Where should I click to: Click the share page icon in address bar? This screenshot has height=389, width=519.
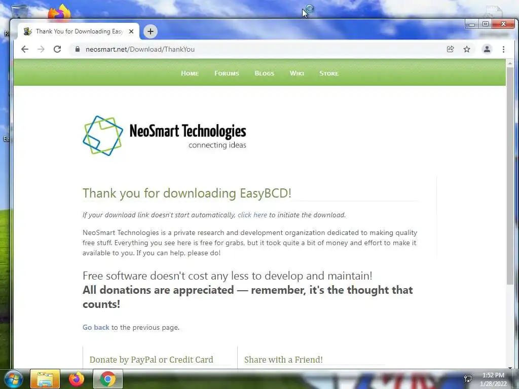(450, 49)
